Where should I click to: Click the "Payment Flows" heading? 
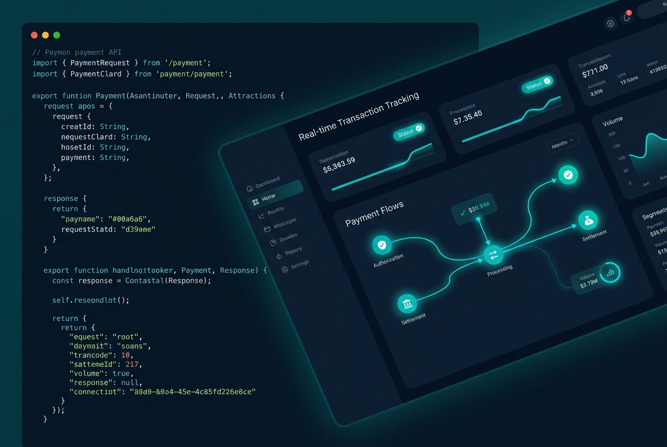pyautogui.click(x=374, y=213)
